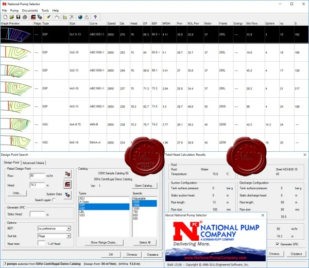
Task: Click curve cell ABC1061-1
Action: [x=97, y=88]
